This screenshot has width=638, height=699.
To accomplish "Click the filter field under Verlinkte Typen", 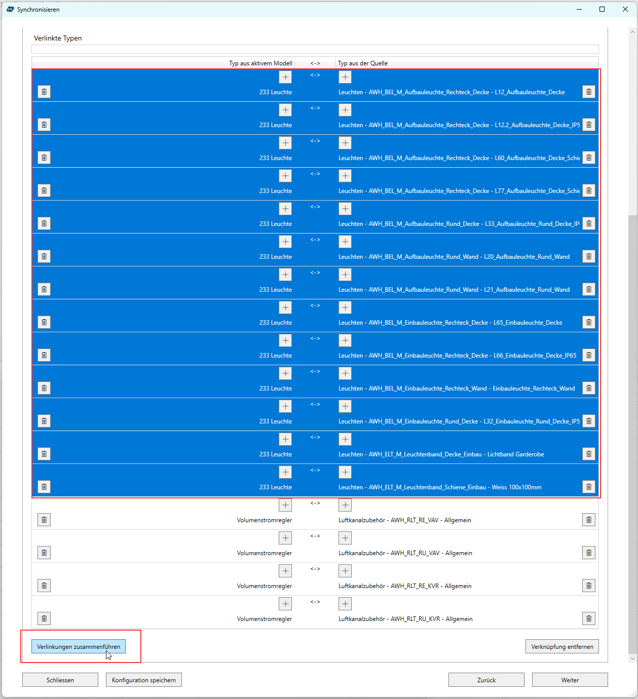I will click(x=315, y=49).
